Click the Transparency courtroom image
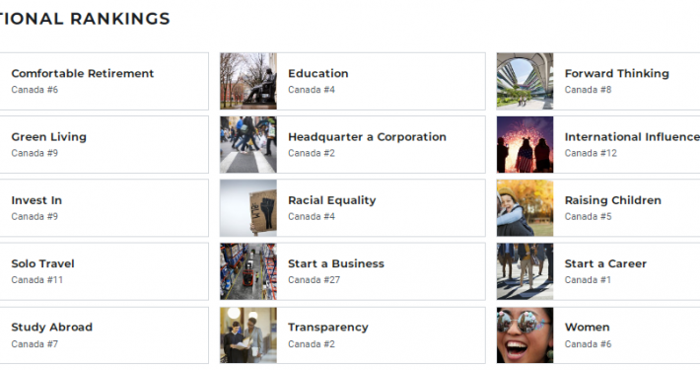Viewport: 700px width, 370px height. click(248, 335)
